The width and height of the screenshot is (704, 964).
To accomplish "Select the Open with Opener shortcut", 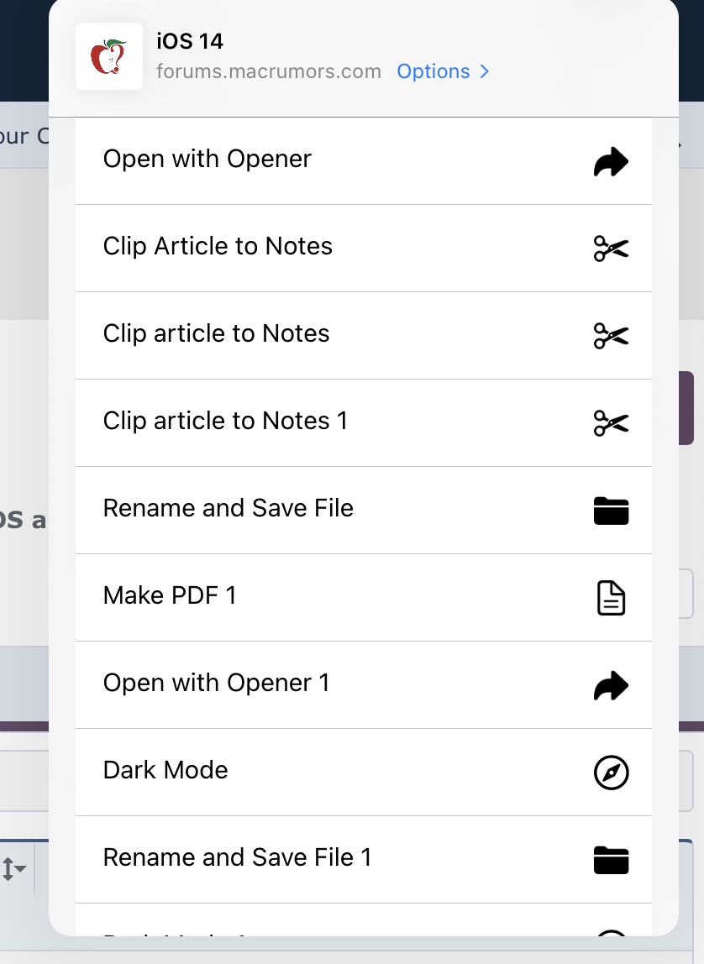I will (x=364, y=161).
